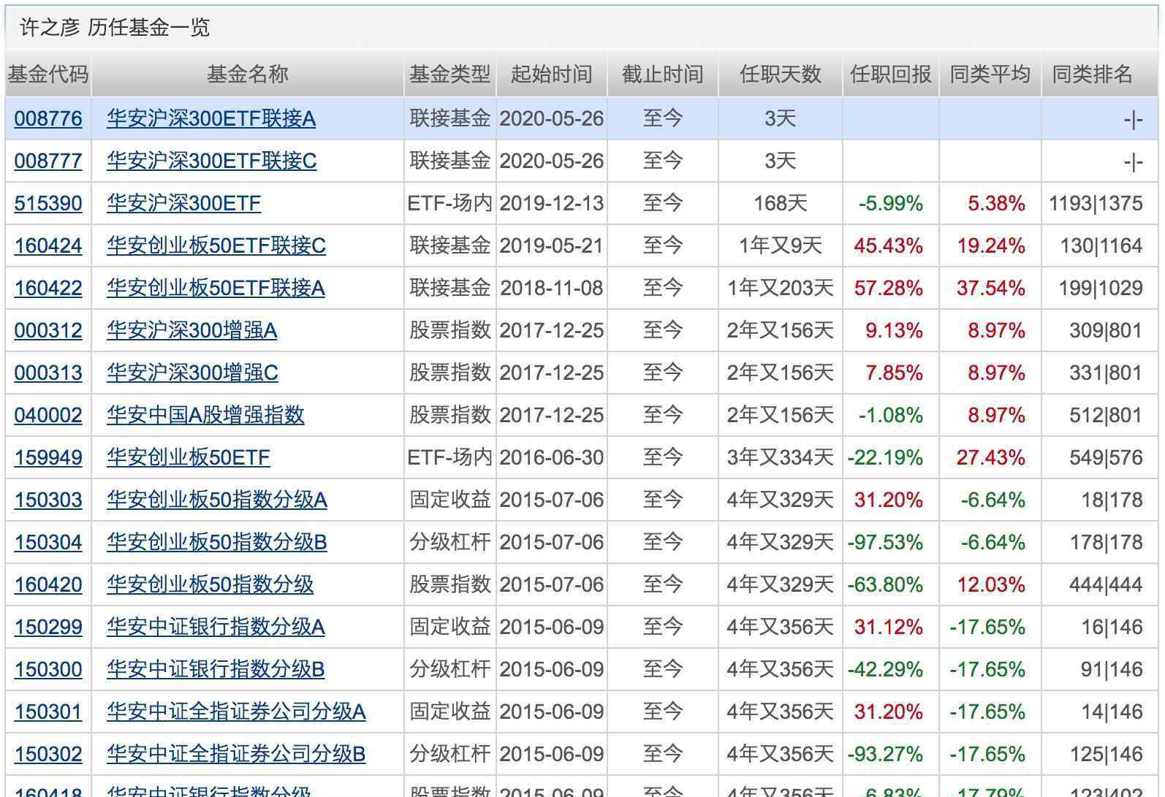This screenshot has width=1165, height=797.
Task: Open fund 华安中证全指证券公司分级A
Action: (236, 712)
